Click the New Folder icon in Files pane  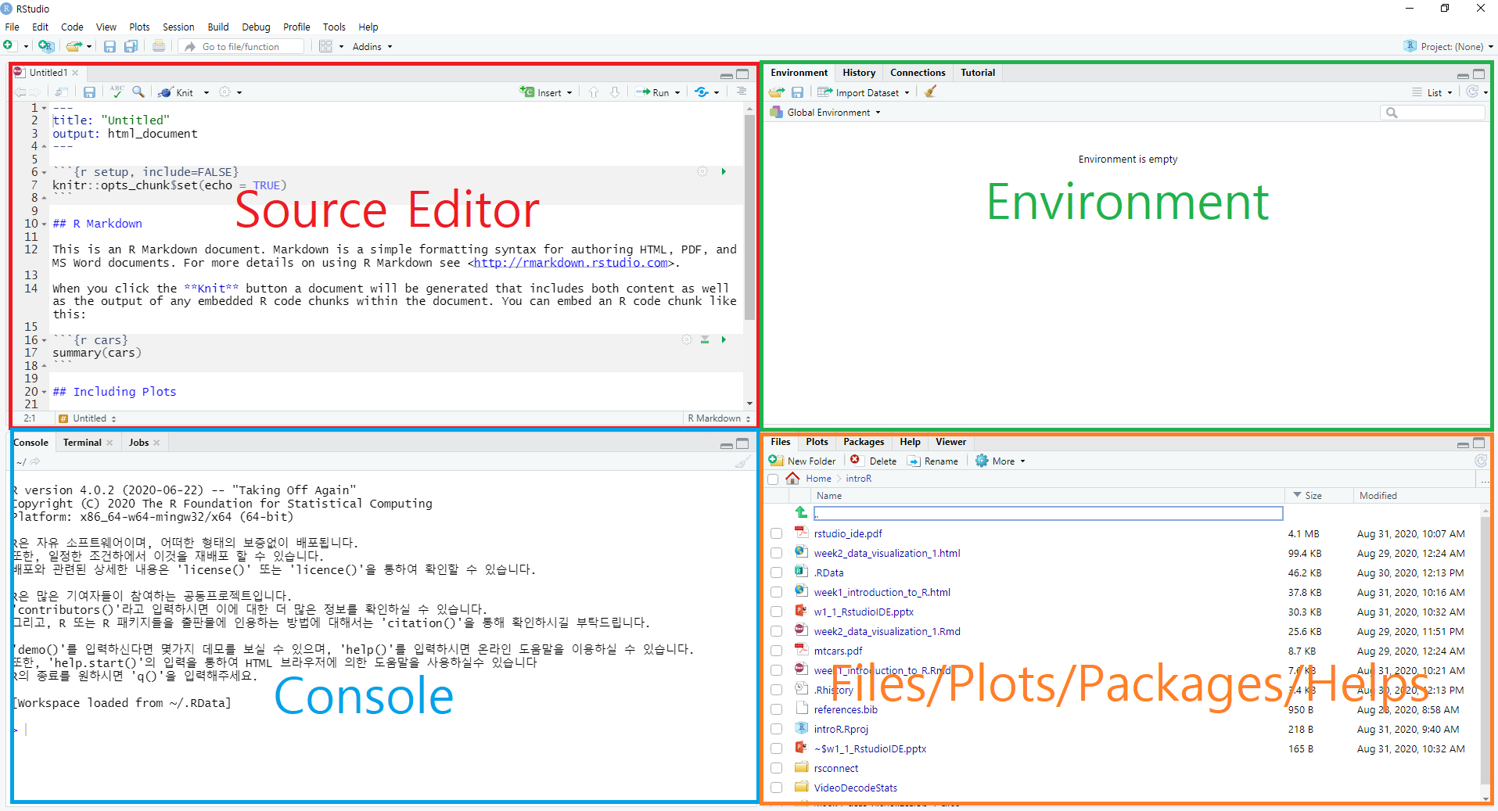tap(776, 461)
